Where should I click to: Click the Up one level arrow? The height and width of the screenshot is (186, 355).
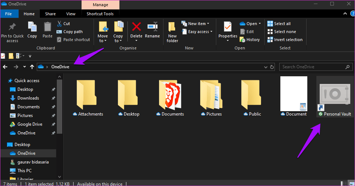tap(32, 67)
